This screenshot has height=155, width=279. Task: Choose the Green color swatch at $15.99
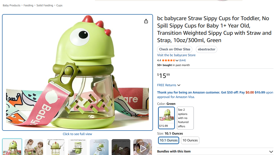(x=166, y=118)
